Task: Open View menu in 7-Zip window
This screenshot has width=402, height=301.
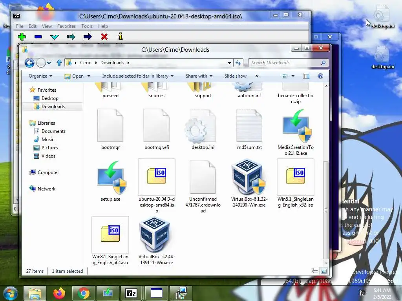Action: pos(47,26)
